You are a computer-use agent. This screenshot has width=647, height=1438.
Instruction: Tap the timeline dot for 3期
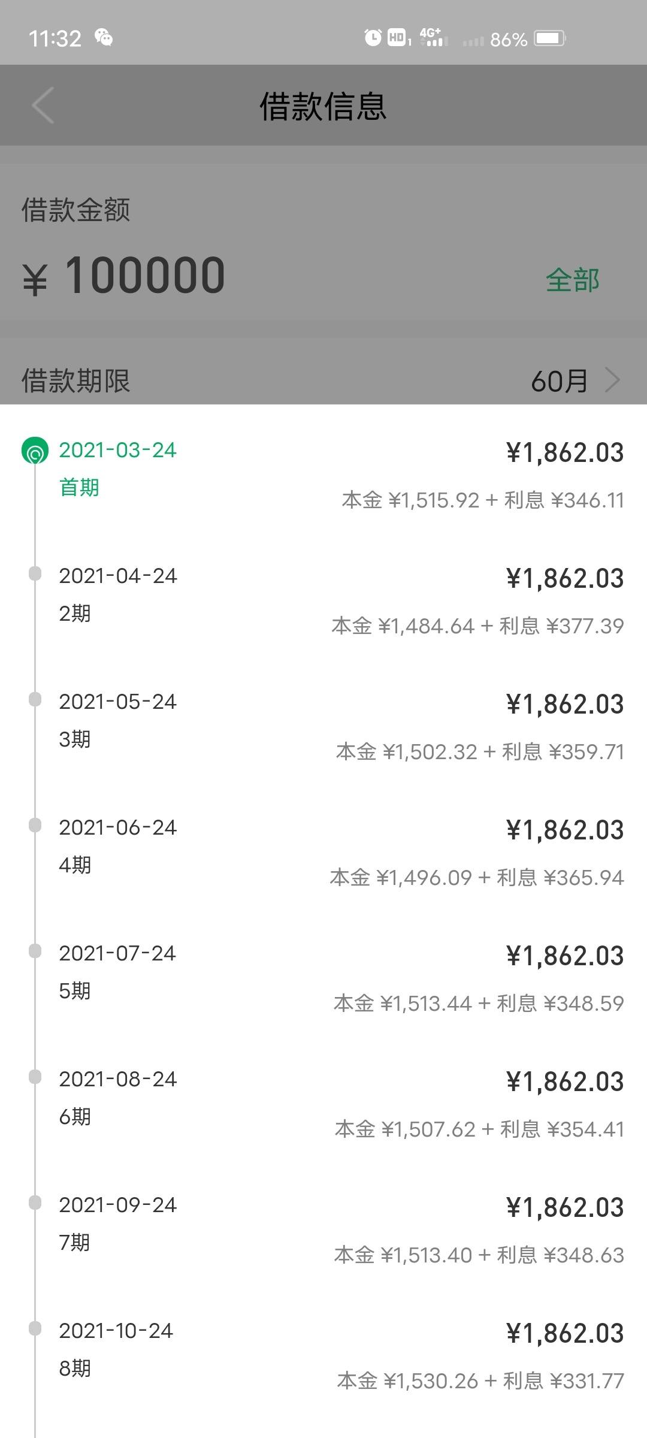(35, 699)
